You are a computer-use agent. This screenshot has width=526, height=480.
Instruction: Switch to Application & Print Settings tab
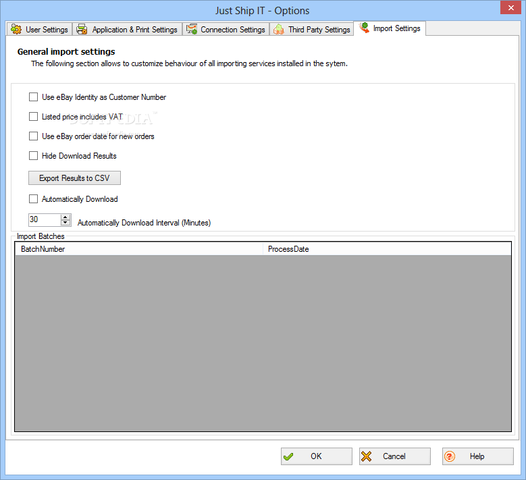tap(128, 30)
